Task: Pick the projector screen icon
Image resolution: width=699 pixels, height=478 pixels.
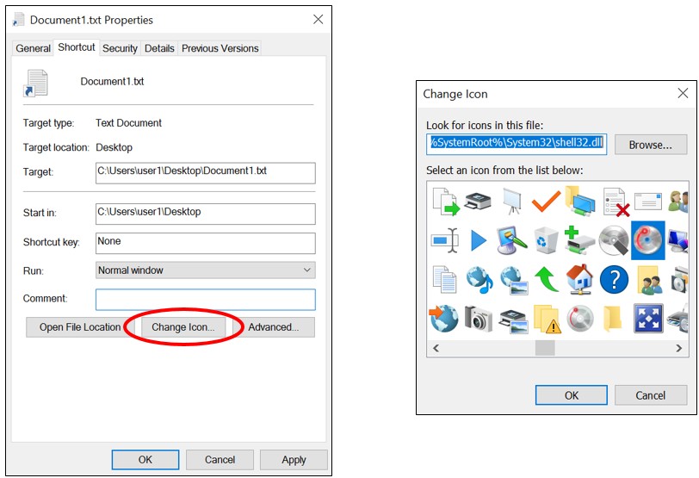Action: [x=512, y=201]
